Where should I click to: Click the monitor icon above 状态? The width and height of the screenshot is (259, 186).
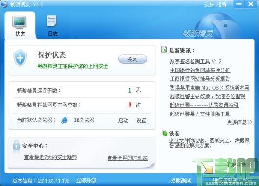(x=20, y=22)
